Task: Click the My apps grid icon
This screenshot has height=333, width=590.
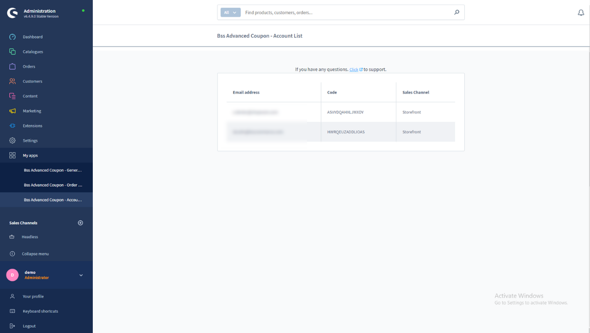Action: (12, 155)
